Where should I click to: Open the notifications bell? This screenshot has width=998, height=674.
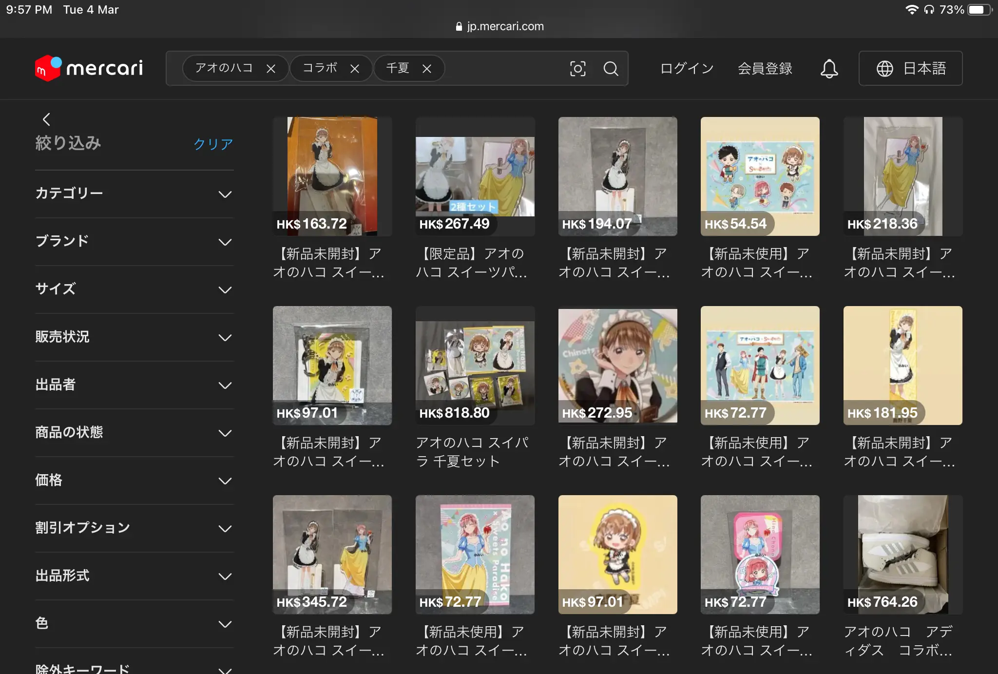tap(829, 69)
